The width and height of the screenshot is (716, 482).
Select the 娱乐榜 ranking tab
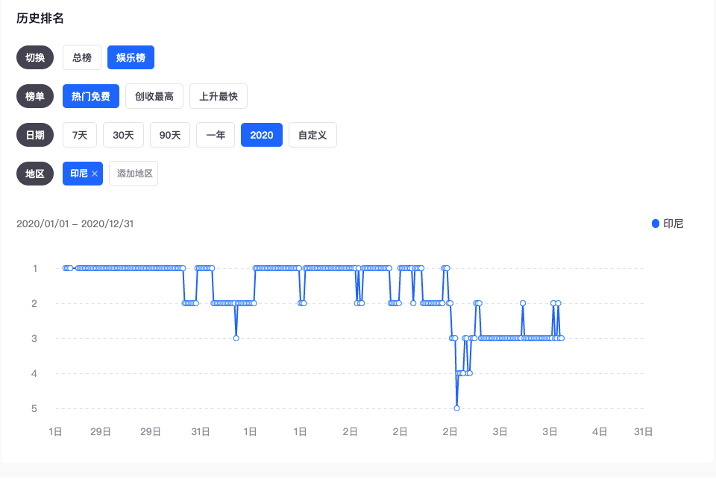[x=131, y=57]
